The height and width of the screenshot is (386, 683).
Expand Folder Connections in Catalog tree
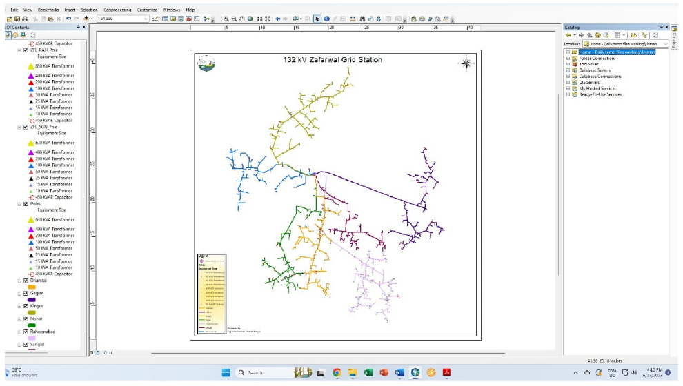(x=568, y=58)
